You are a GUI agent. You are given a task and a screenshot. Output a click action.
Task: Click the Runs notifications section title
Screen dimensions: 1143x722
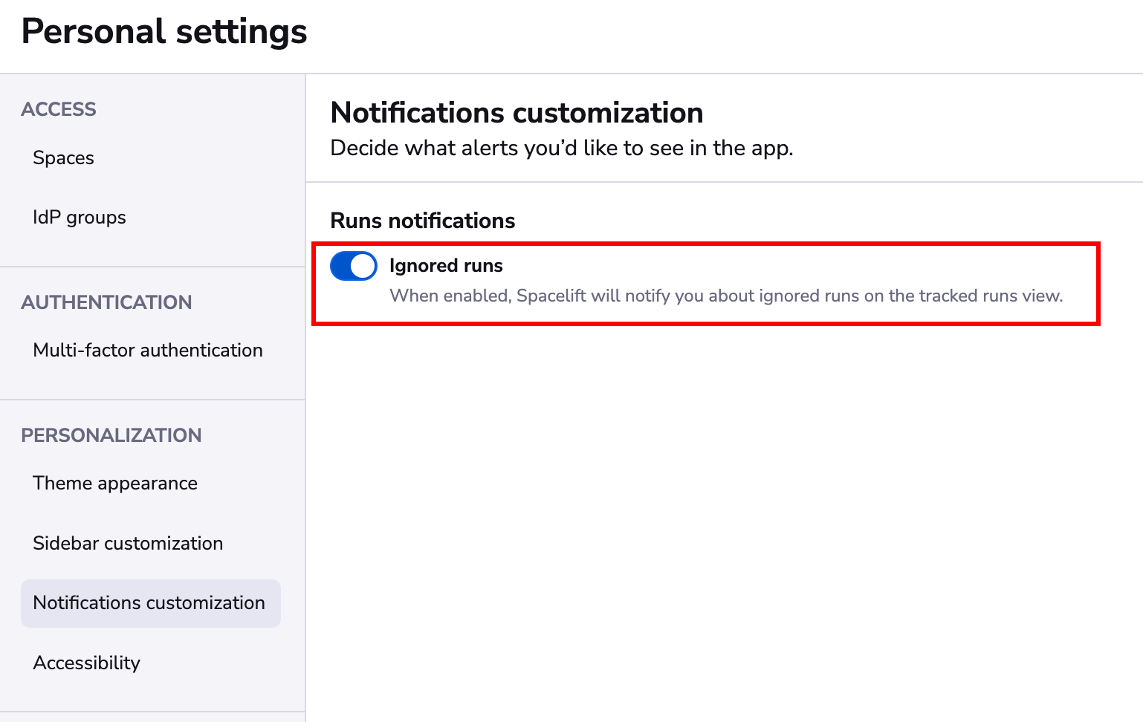pos(422,221)
